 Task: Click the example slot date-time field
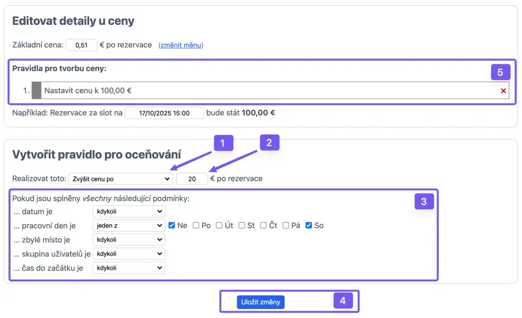click(164, 113)
